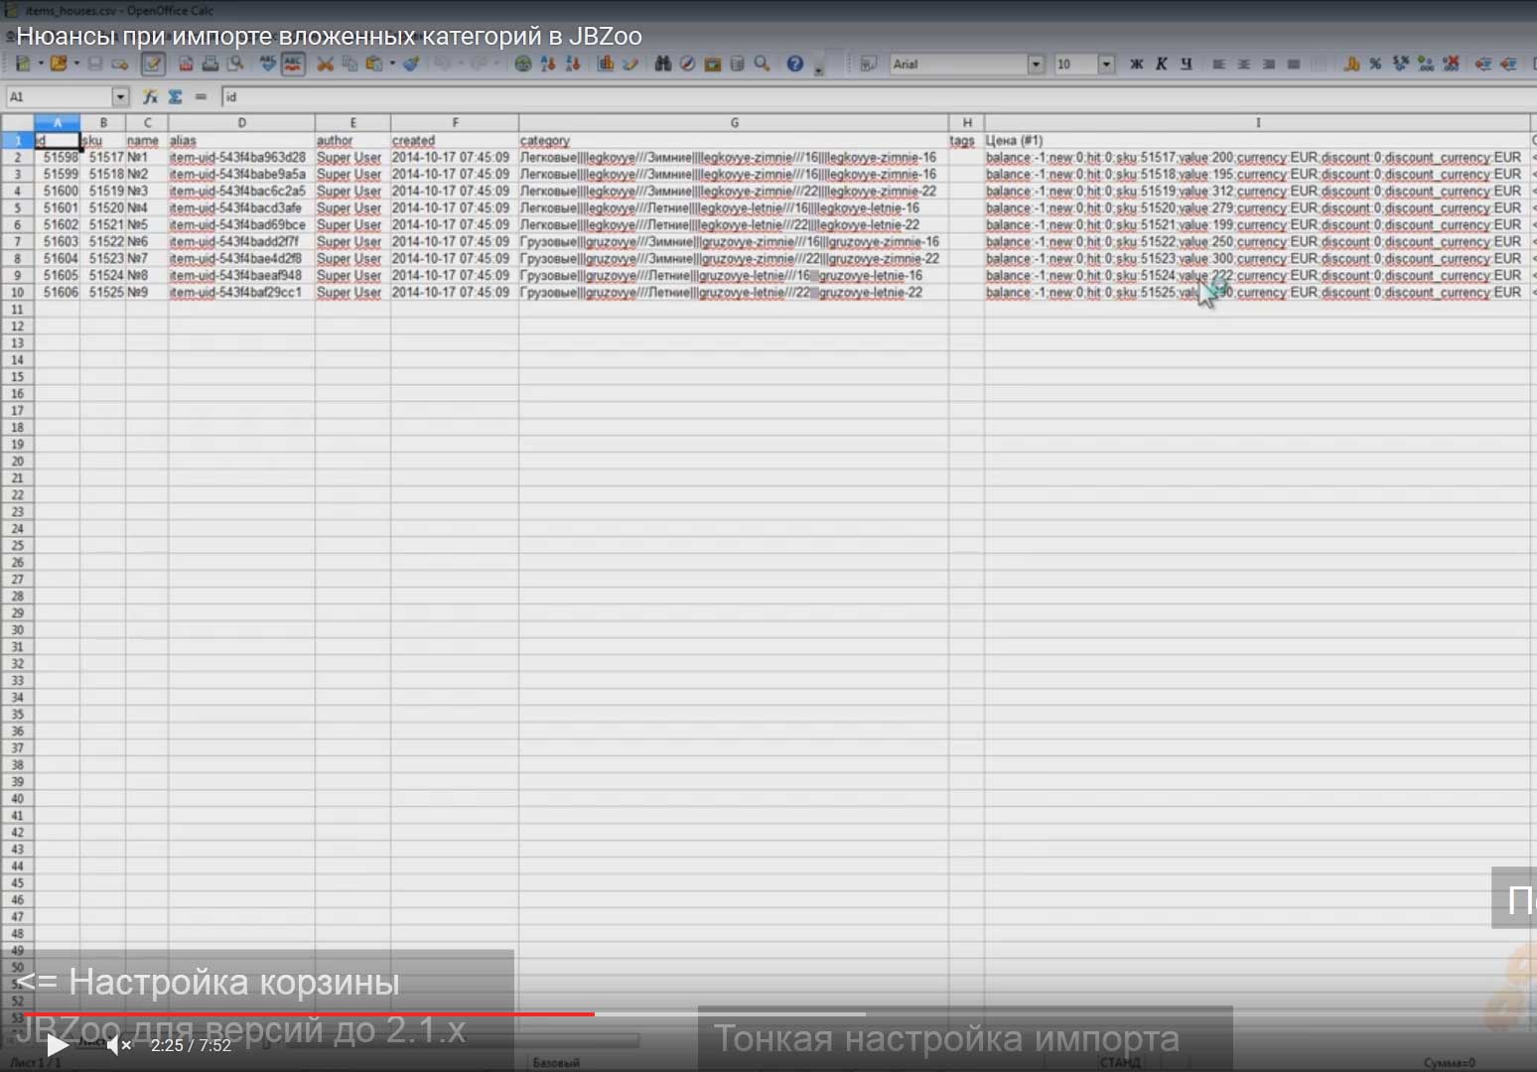Open the Data Sources icon
The width and height of the screenshot is (1537, 1072).
737,64
